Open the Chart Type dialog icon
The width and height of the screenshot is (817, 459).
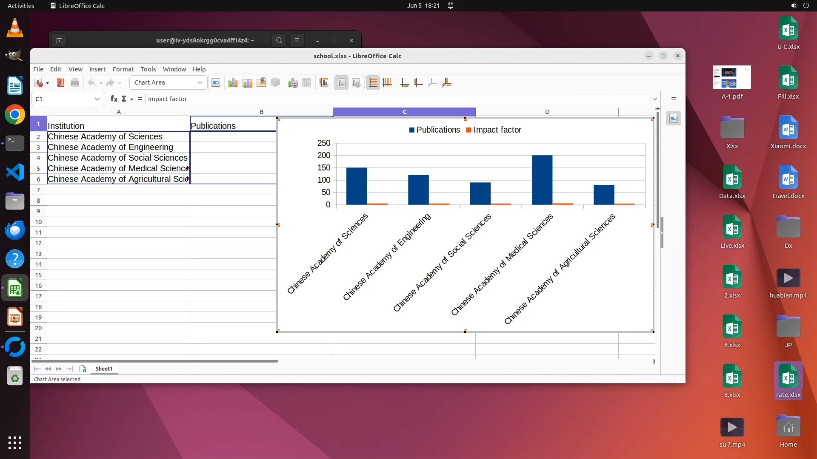[x=232, y=83]
